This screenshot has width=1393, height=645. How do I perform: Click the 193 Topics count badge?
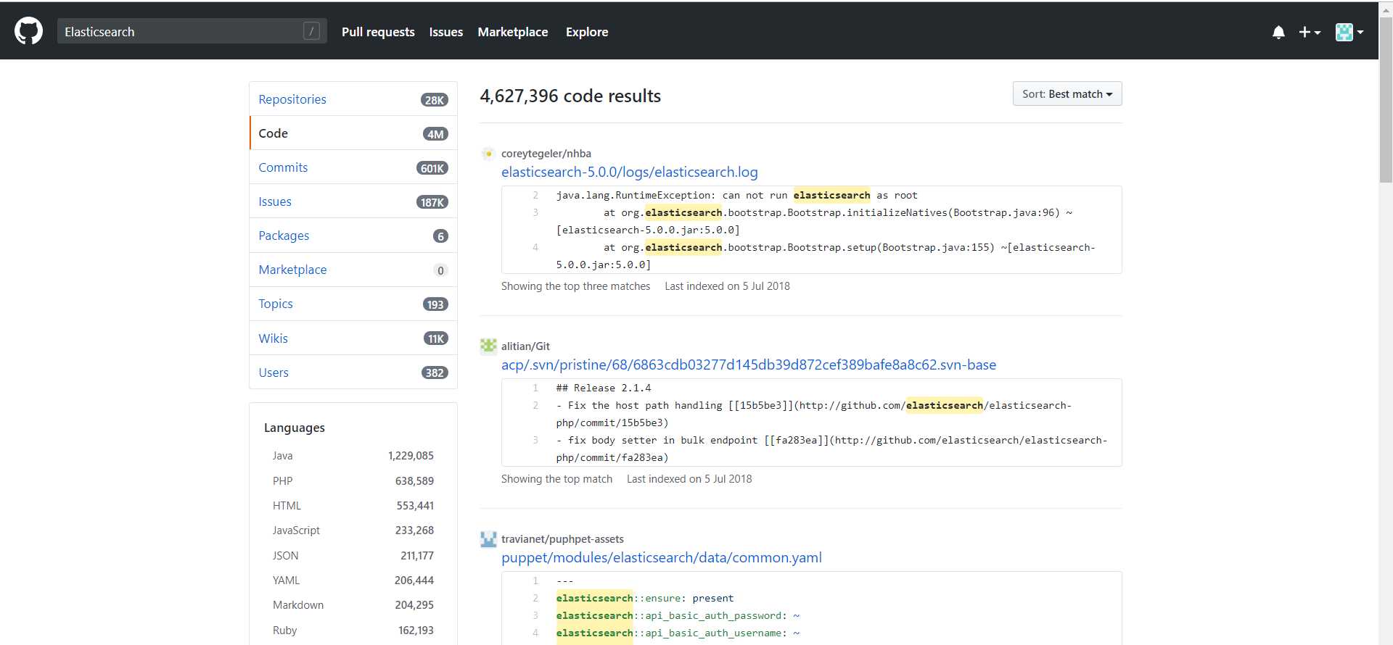tap(435, 304)
